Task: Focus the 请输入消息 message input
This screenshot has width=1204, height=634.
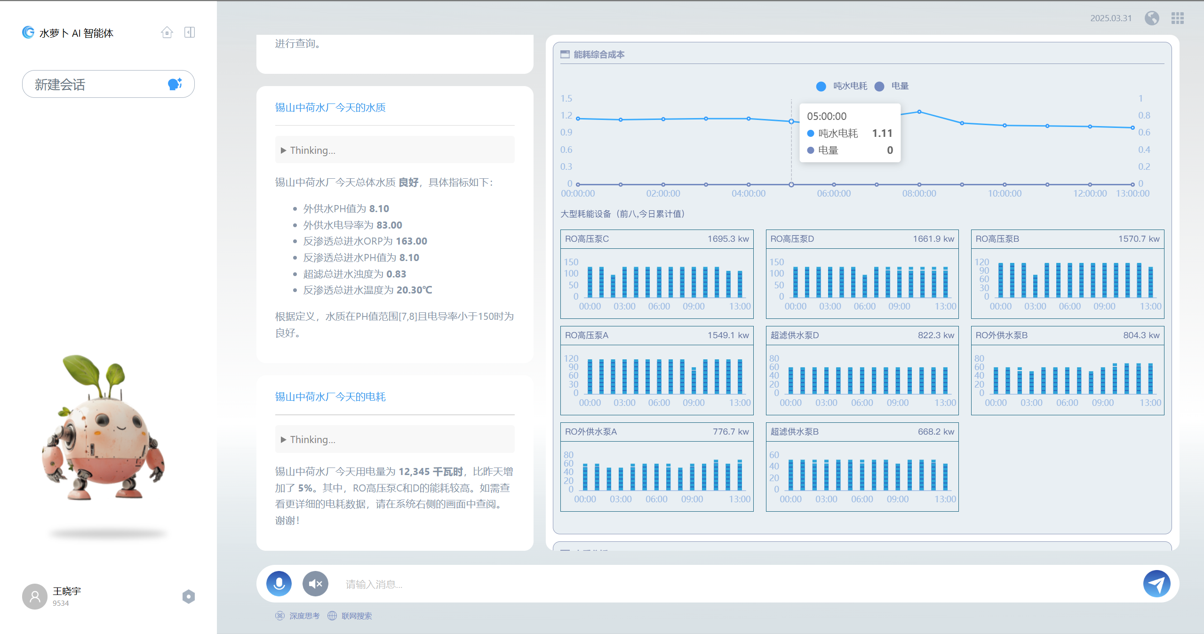Action: pos(739,584)
